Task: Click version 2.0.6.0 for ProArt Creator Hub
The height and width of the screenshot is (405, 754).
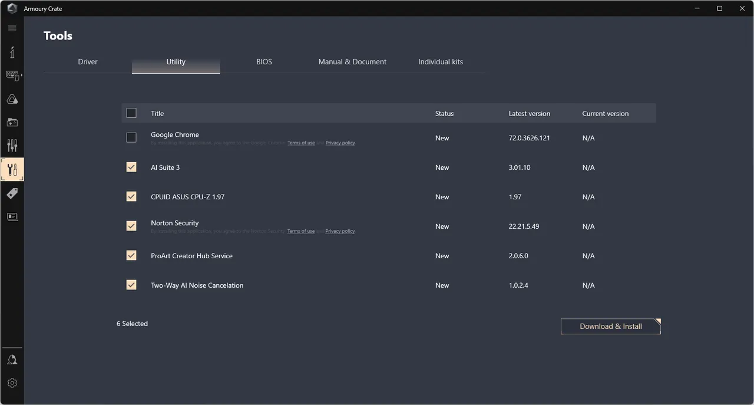Action: [518, 256]
